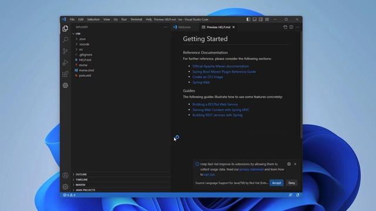Click the notifications bell in the status bar
Screen dimensions: 376x211
[x=298, y=195]
